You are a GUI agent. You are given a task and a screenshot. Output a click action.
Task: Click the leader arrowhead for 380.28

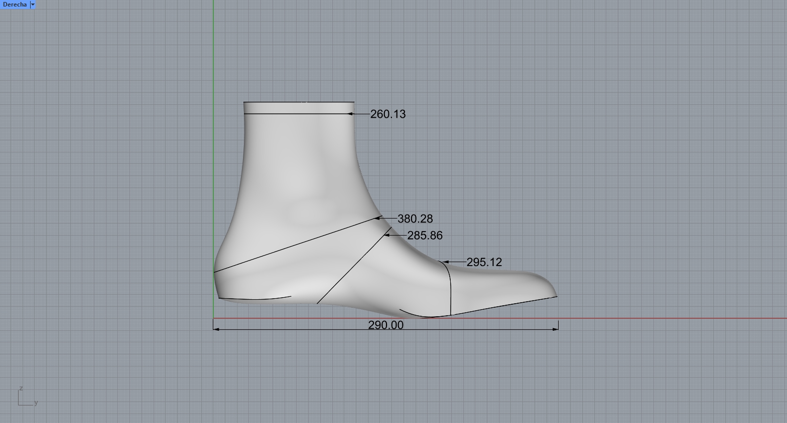378,218
